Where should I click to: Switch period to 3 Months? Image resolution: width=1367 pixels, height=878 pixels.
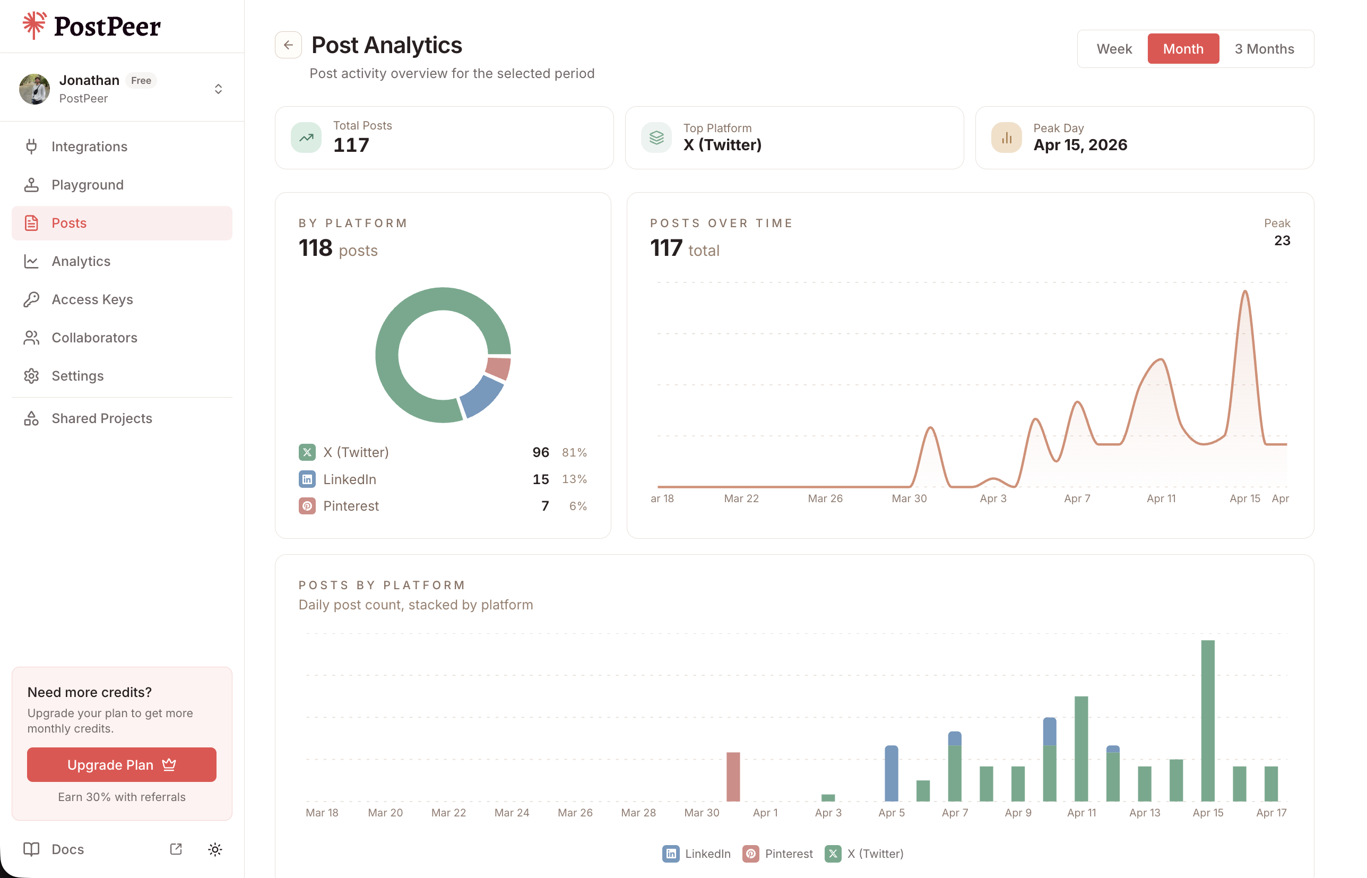[x=1264, y=49]
